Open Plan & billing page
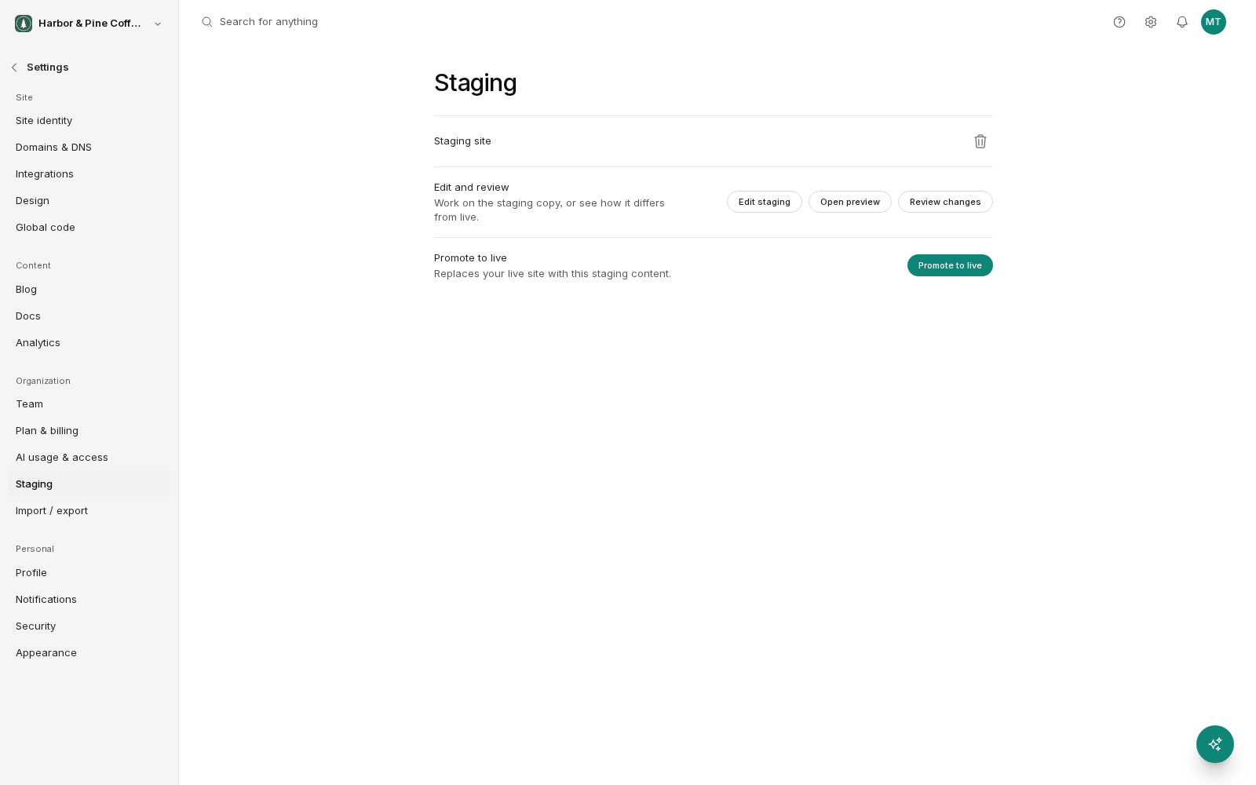The image size is (1256, 785). pos(89,431)
